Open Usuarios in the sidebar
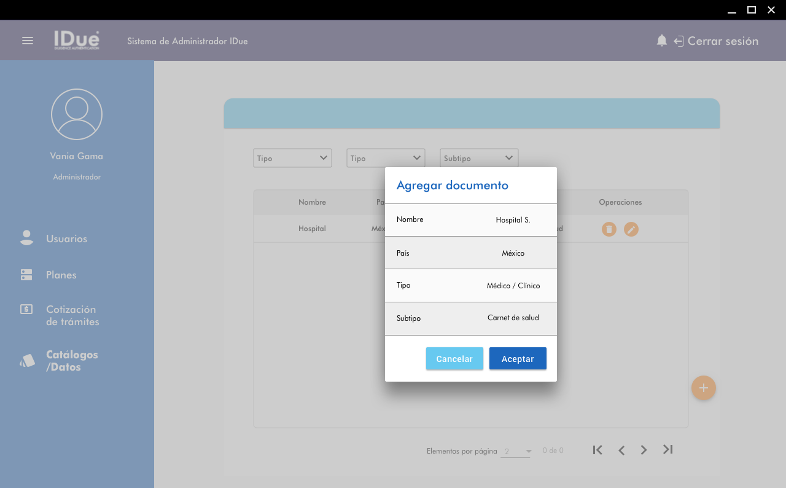The width and height of the screenshot is (786, 488). 66,238
